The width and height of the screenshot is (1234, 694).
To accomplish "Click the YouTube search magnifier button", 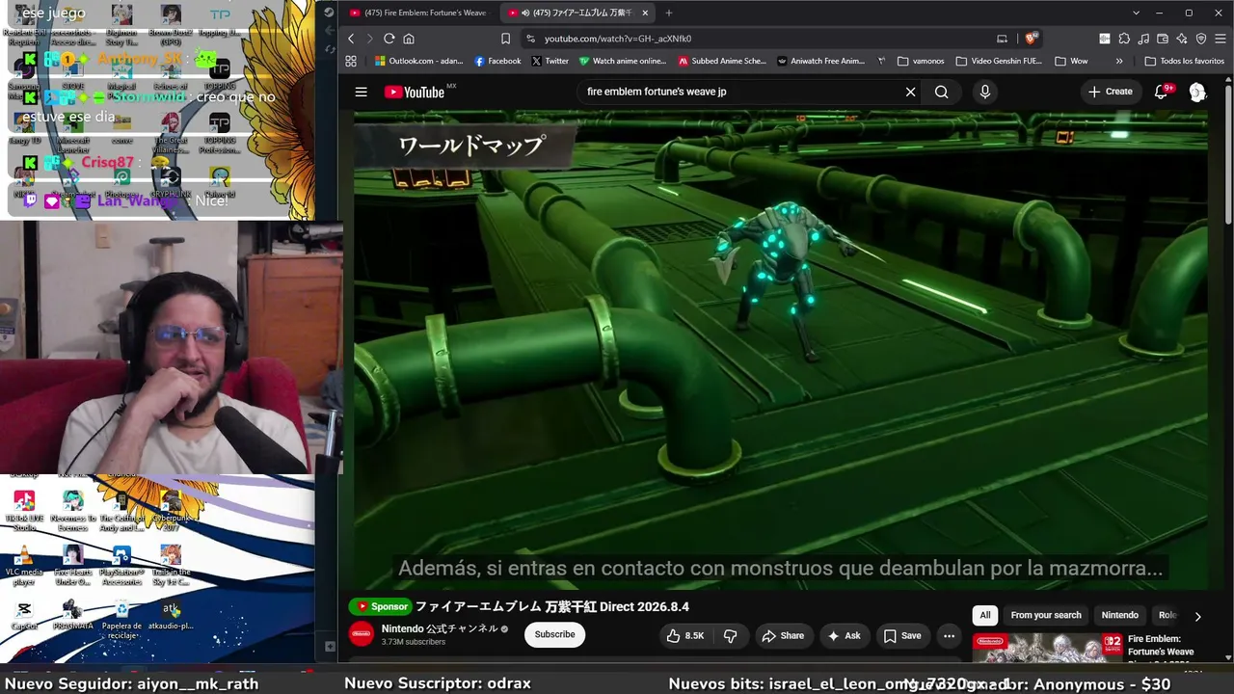I will pyautogui.click(x=942, y=93).
